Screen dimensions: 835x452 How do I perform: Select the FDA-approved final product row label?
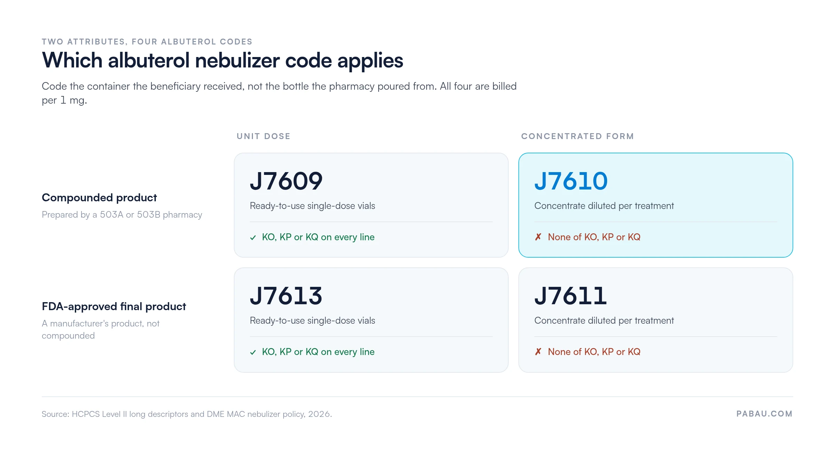click(x=114, y=306)
